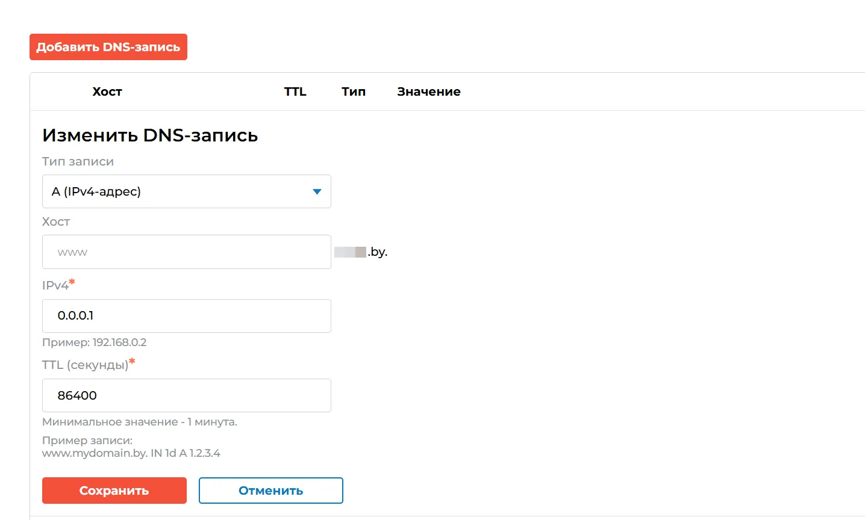Viewport: 865px width, 520px height.
Task: Select the TTL field containing 86400
Action: click(x=186, y=395)
